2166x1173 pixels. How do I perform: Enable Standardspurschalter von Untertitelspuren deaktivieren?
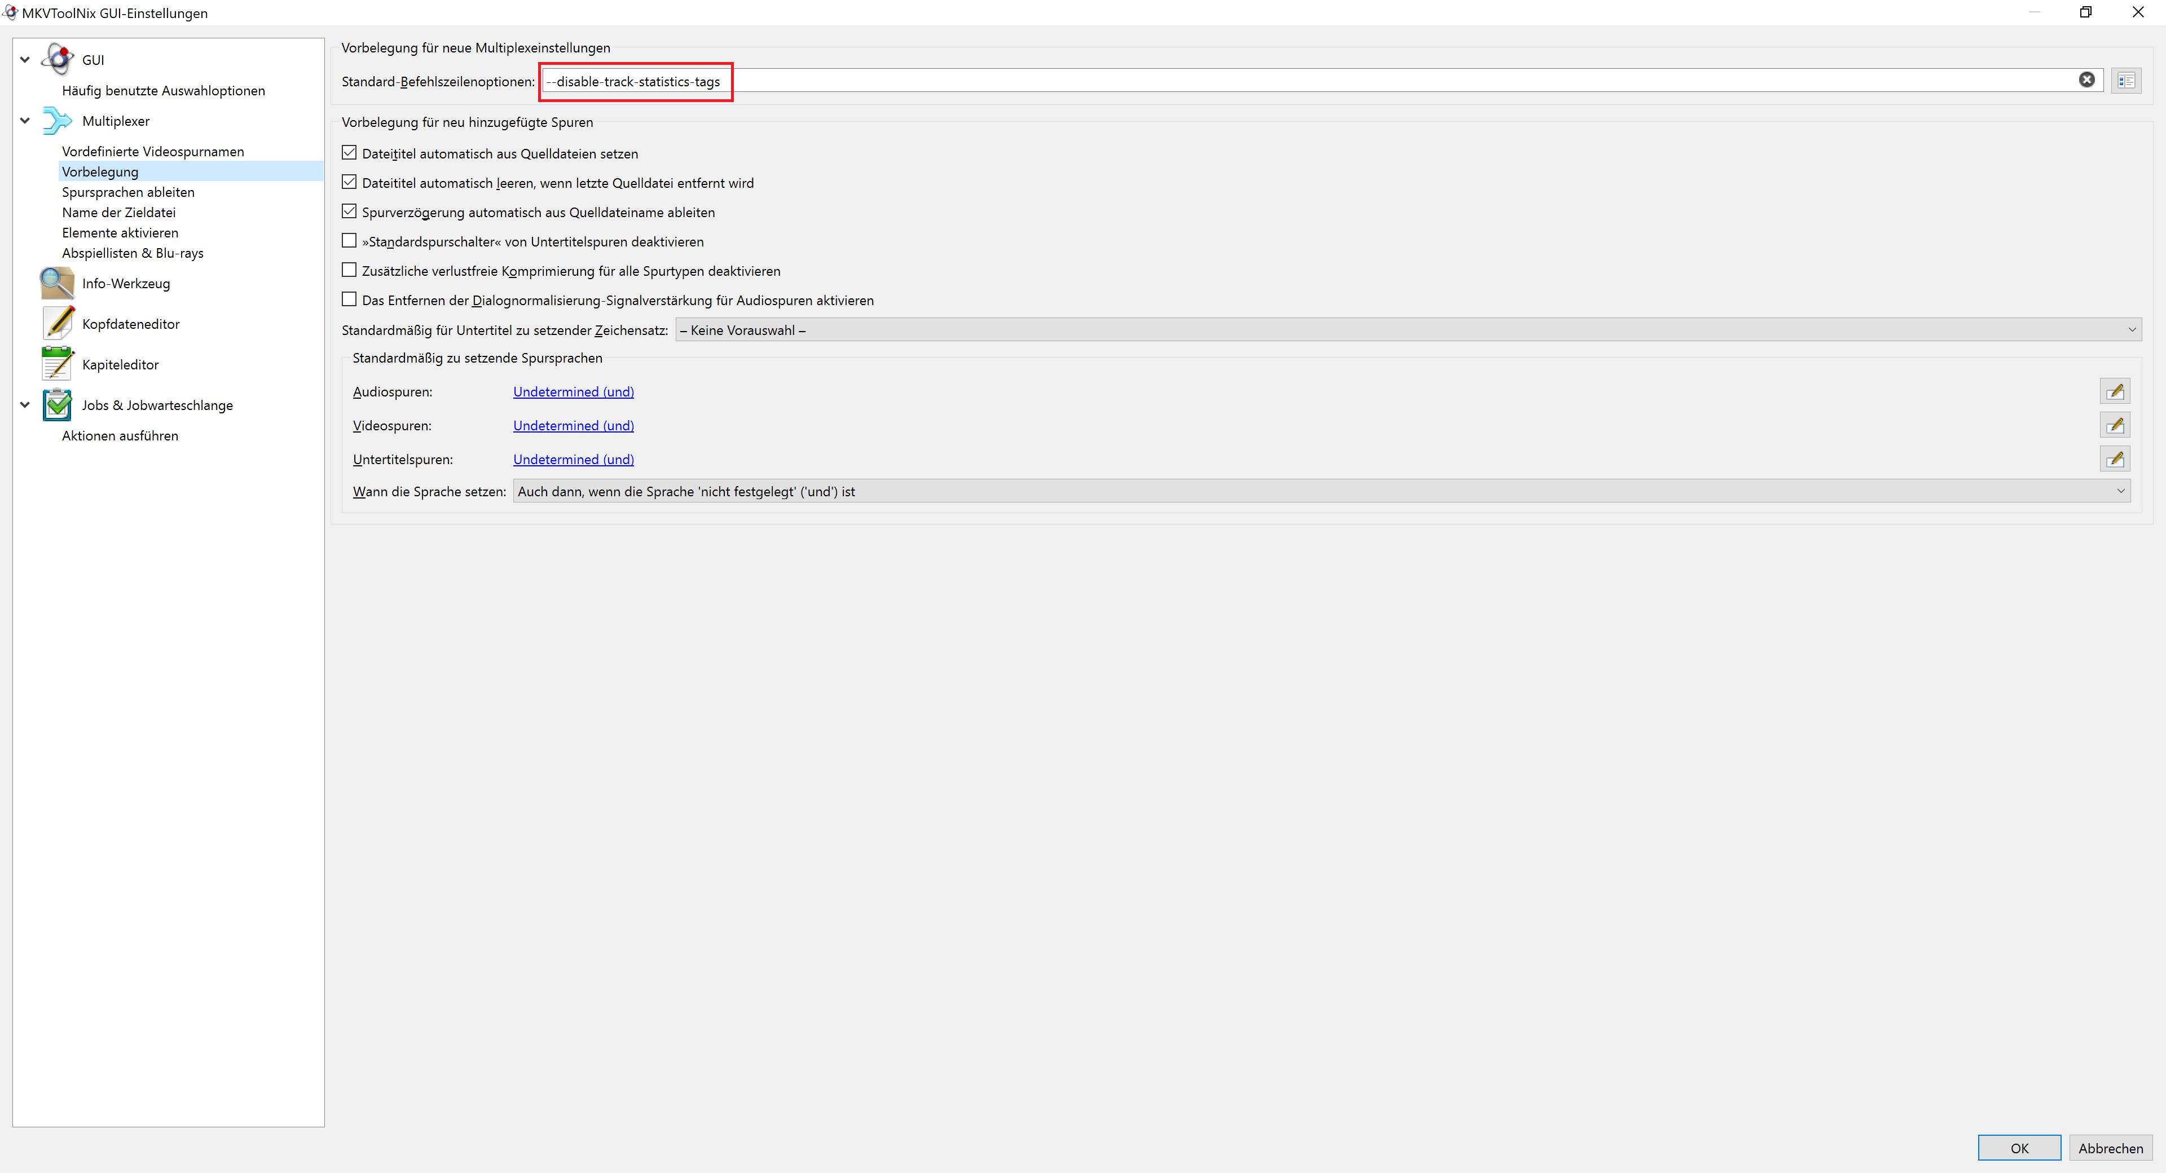[349, 241]
